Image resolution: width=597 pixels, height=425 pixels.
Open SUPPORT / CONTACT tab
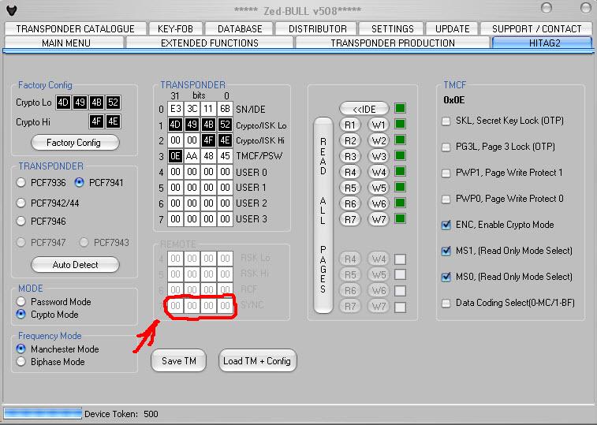[x=536, y=29]
